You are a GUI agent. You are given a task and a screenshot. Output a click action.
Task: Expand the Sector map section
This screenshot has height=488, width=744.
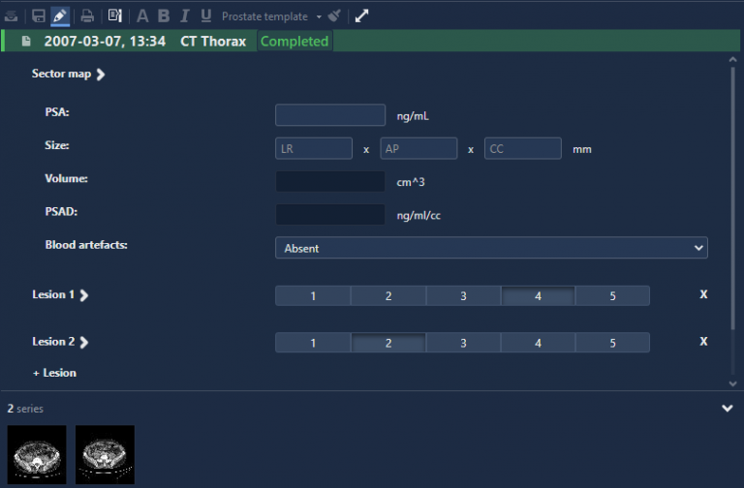pos(101,74)
